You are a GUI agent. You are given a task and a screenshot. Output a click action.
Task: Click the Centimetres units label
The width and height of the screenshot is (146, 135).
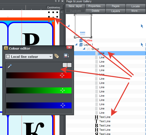[53, 8]
